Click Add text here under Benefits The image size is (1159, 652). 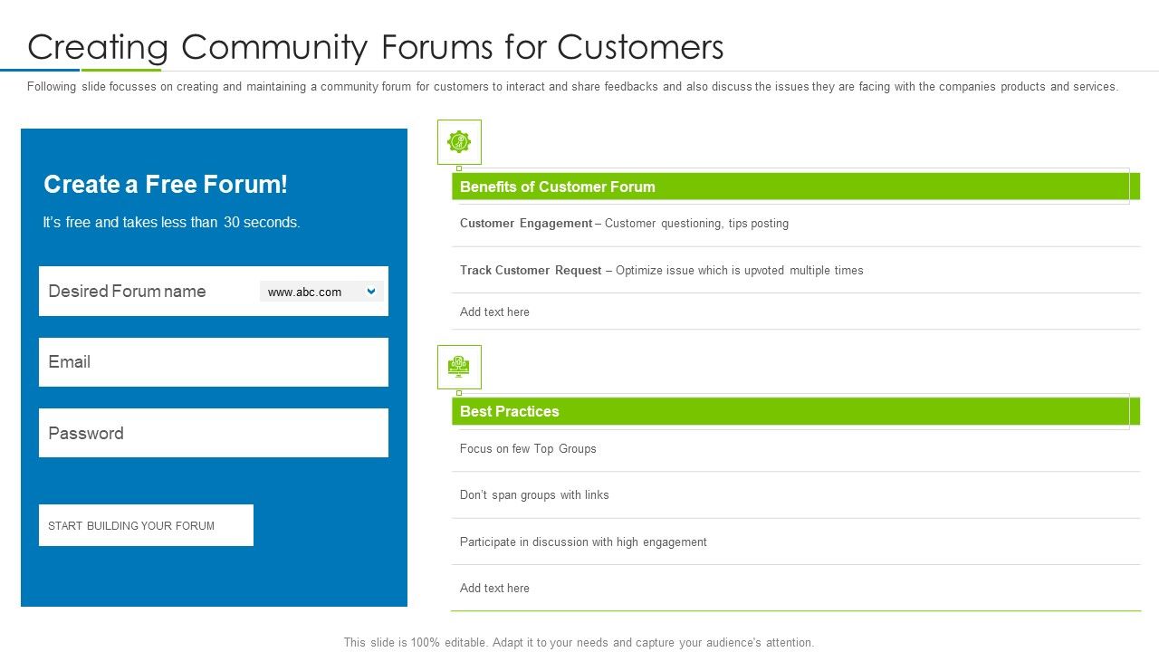click(x=494, y=312)
